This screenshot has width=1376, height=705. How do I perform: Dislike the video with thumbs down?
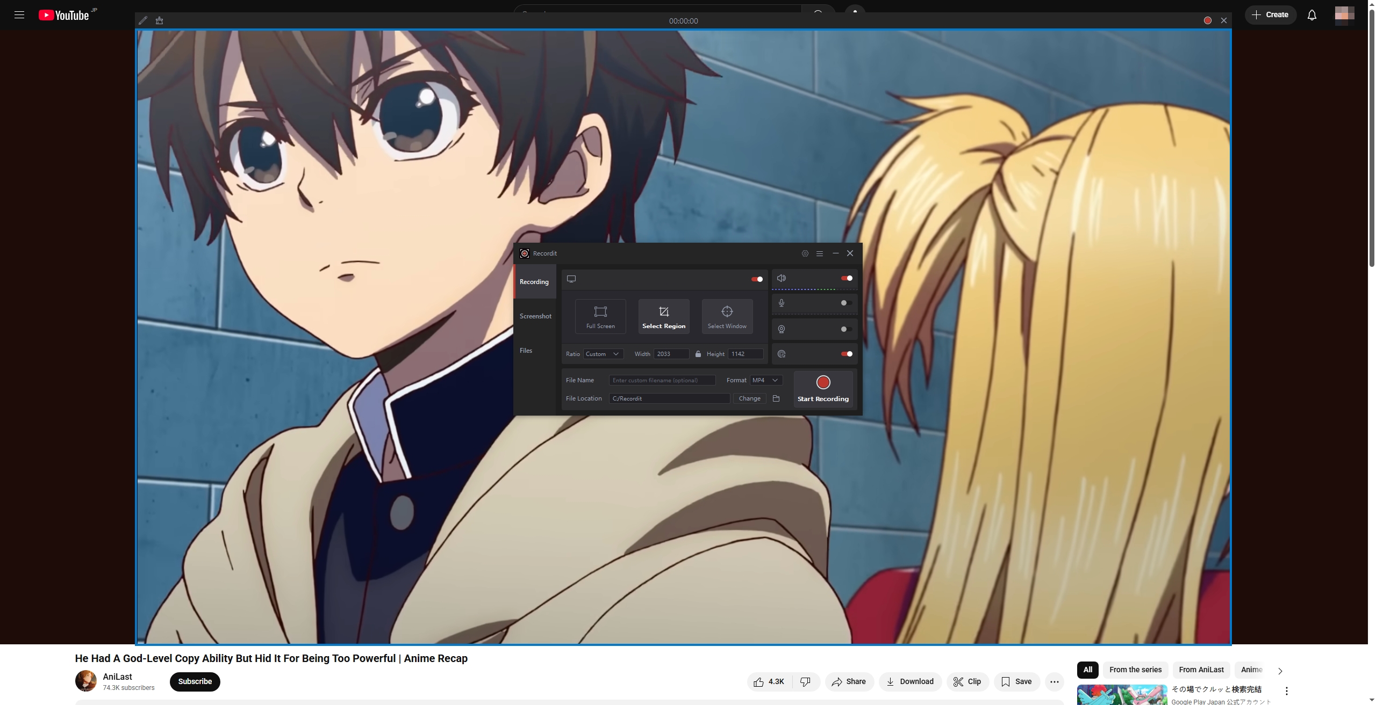(x=806, y=681)
